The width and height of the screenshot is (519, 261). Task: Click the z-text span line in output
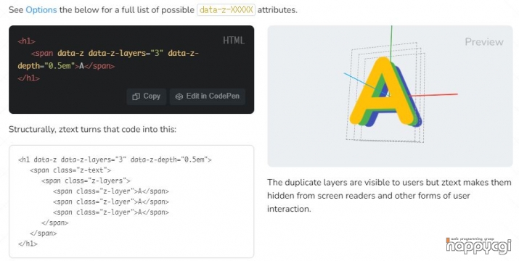tap(70, 170)
